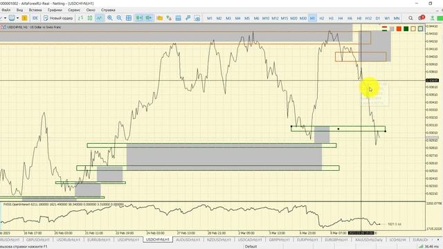Switch to USDCADrfd,H1 chart tab

(250, 240)
